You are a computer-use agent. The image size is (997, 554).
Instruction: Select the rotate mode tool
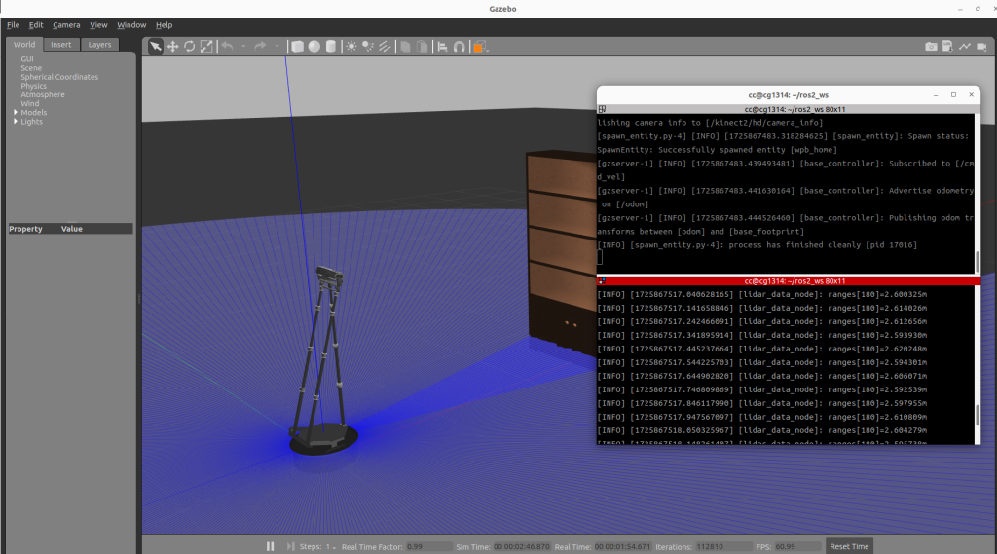click(x=189, y=46)
